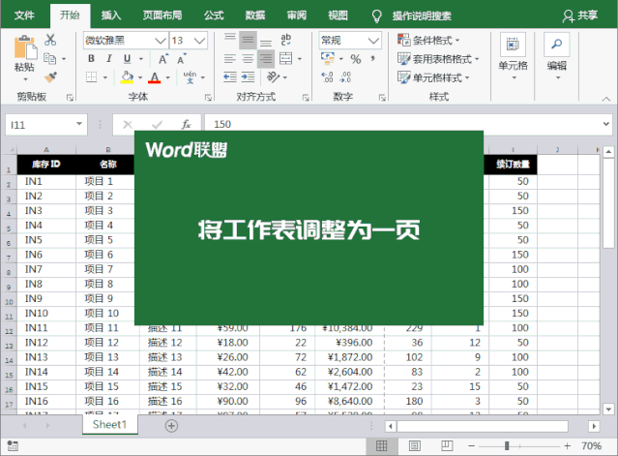
Task: Add a new sheet with plus button
Action: click(x=171, y=426)
